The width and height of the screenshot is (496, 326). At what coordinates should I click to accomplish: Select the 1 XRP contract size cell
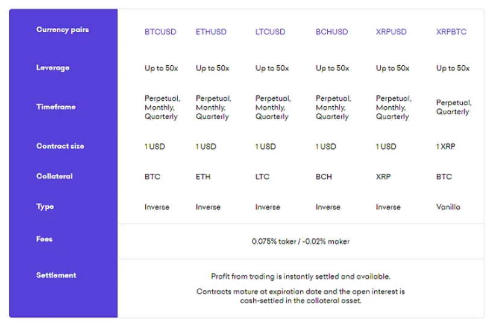click(445, 146)
